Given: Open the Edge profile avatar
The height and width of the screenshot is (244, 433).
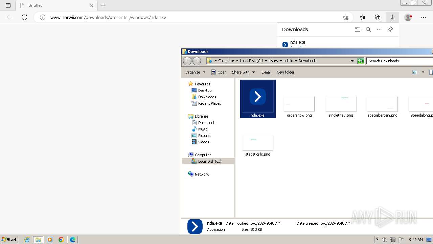Looking at the screenshot, I should coord(408,17).
